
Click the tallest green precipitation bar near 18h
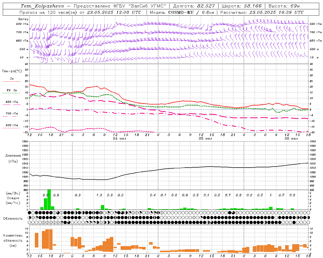click(x=49, y=200)
